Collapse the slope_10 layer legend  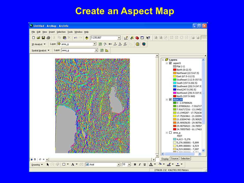[167, 100]
